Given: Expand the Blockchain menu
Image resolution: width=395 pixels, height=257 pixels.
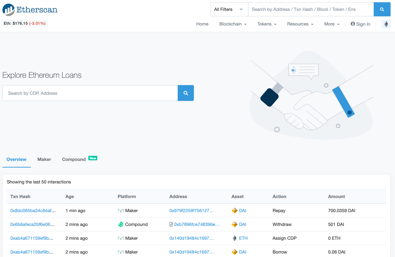Looking at the screenshot, I should pyautogui.click(x=233, y=24).
